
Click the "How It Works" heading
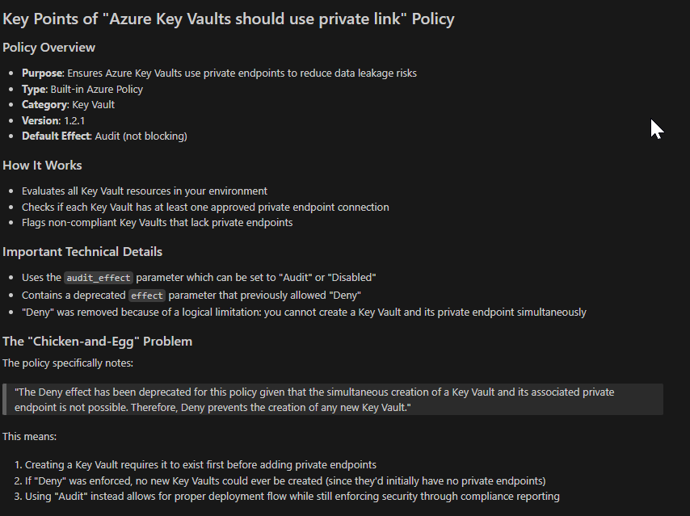42,166
